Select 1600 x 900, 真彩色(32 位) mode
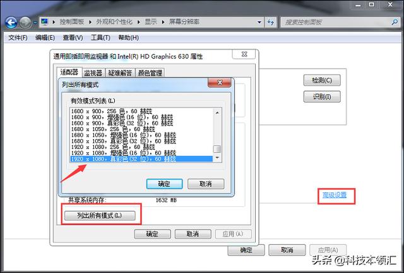Viewport: 404px width, 273px height. [141, 123]
